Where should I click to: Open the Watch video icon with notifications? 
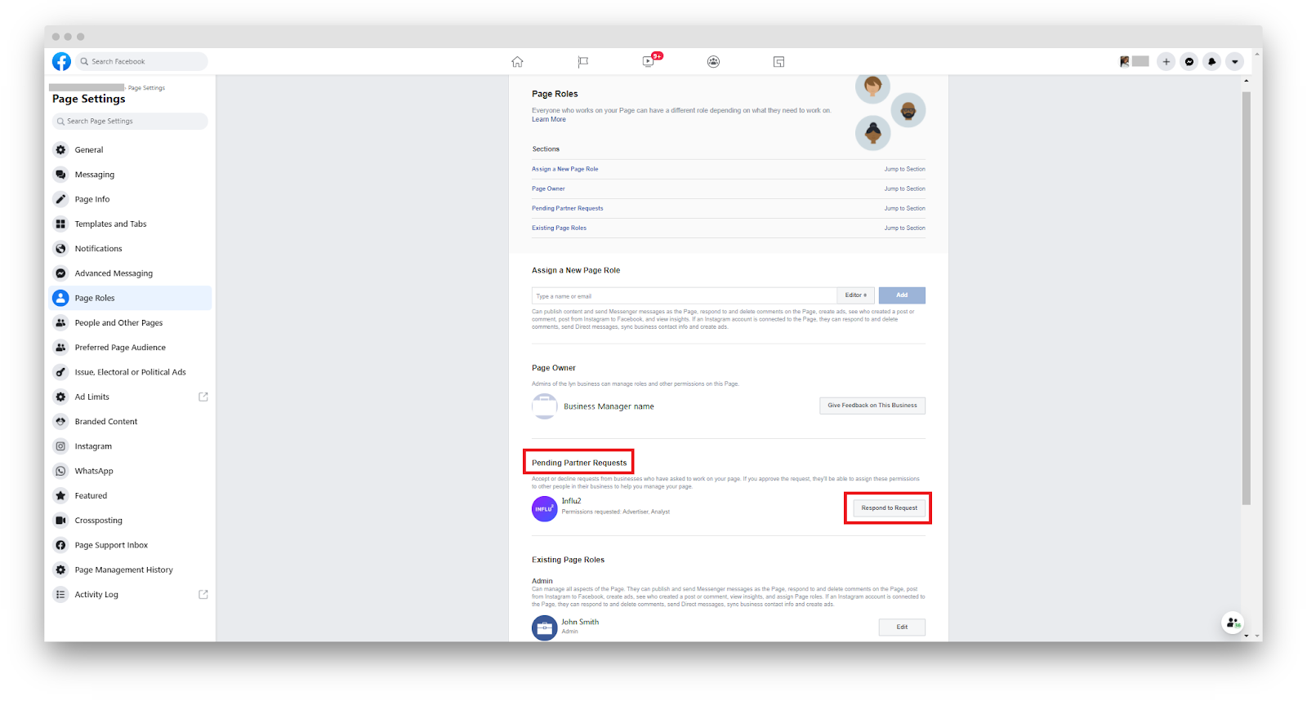pos(649,61)
